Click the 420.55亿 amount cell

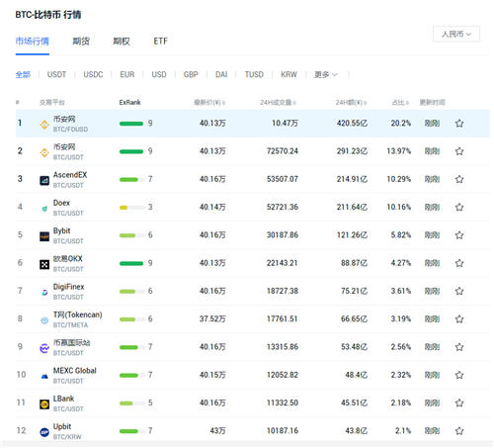point(352,124)
